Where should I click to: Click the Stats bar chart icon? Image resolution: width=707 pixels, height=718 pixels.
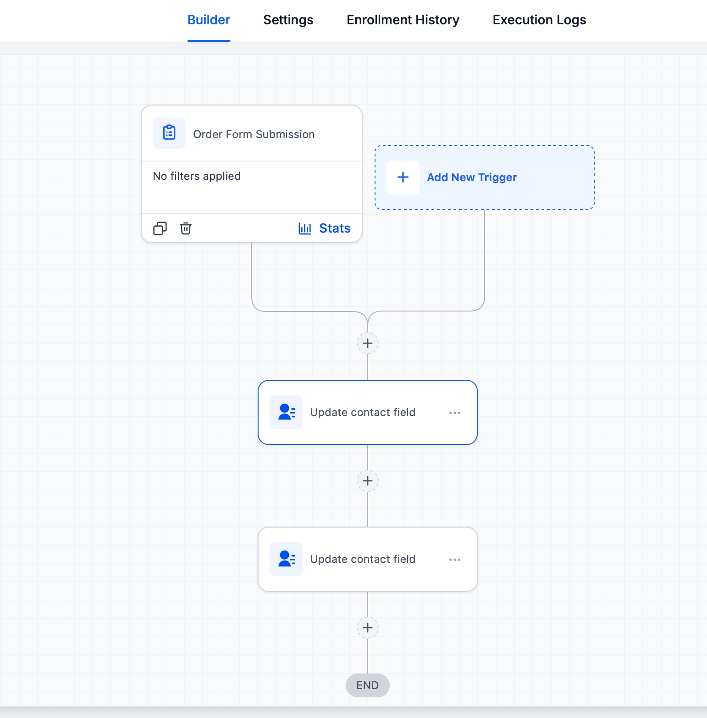(305, 228)
